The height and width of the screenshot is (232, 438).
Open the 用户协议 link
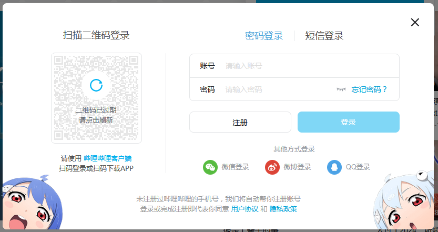(245, 209)
